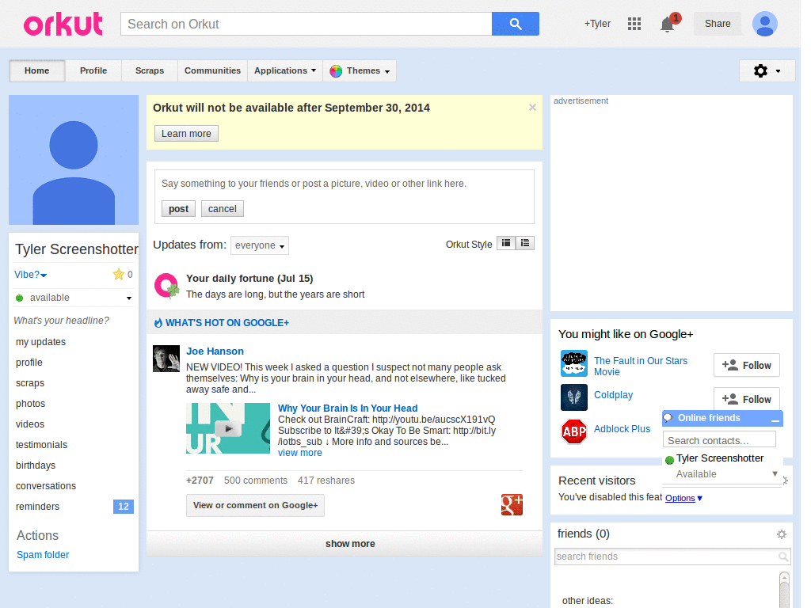Minimize the Online friends panel
811x608 pixels.
coord(775,419)
